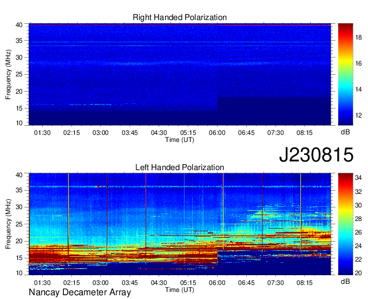Click the Right Handed plot's "Frequency (MHz)" axis label
368x299 pixels.
click(8, 74)
